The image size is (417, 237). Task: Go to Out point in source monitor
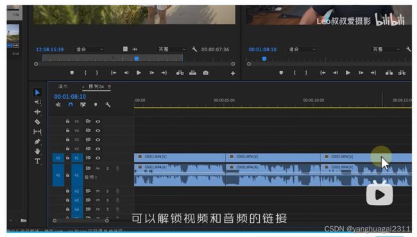(164, 73)
